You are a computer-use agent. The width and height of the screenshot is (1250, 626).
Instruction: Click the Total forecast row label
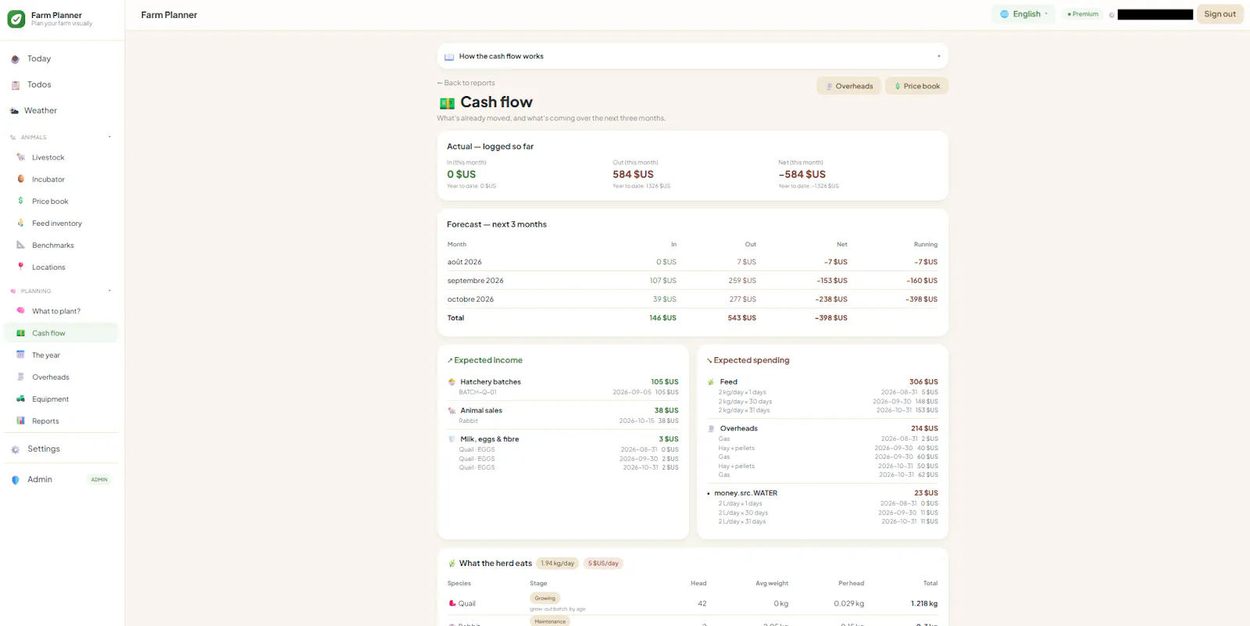[455, 318]
